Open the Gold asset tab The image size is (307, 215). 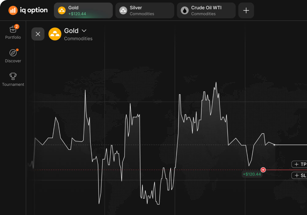(x=84, y=10)
